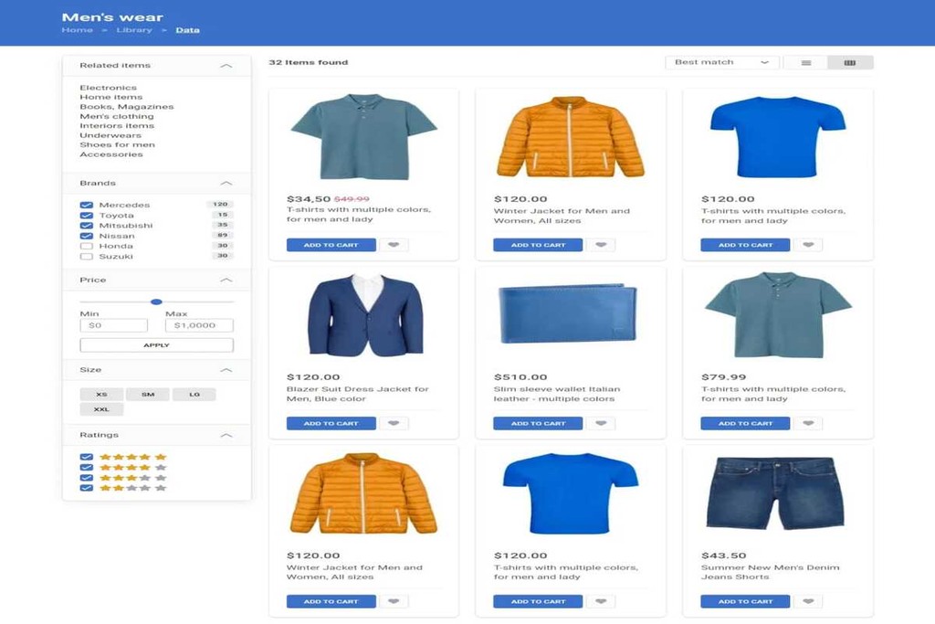Click heart icon on first Winter Jacket

tap(600, 245)
